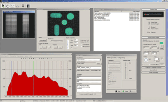Click the circular refresh arrow toolbar icon
168x102 pixels.
pos(8,6)
